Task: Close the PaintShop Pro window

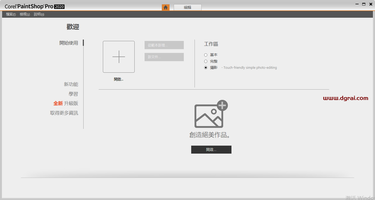Action: pyautogui.click(x=371, y=4)
